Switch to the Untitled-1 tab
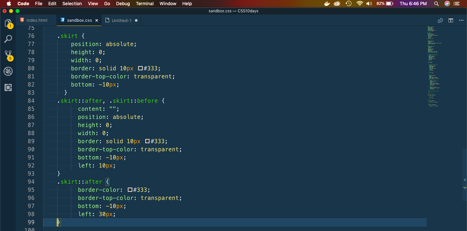Image resolution: width=467 pixels, height=231 pixels. (122, 20)
